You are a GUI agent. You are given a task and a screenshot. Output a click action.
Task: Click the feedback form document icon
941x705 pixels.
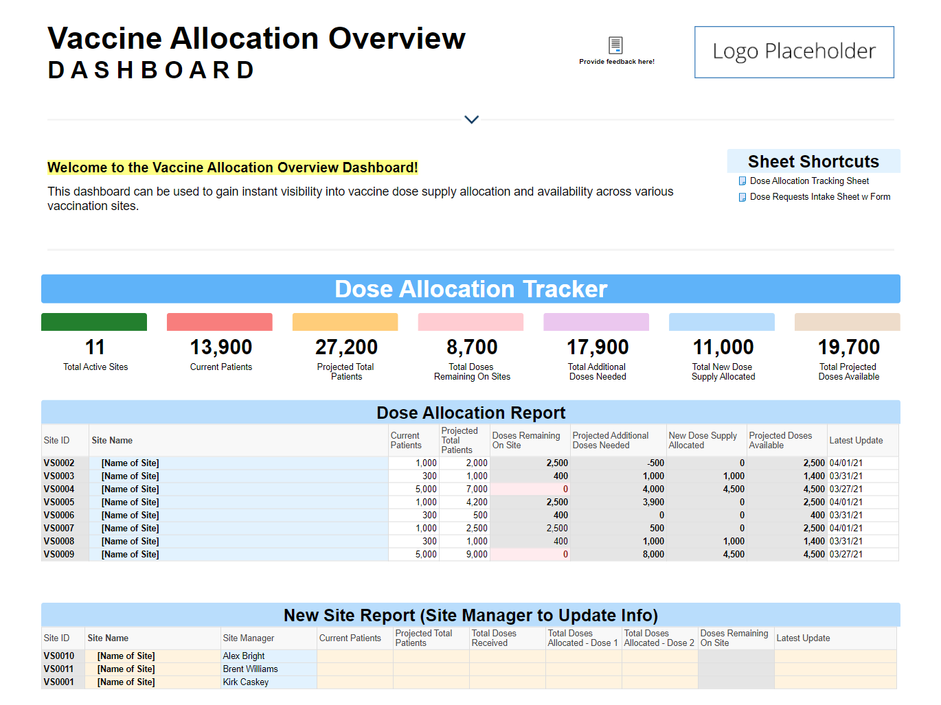click(x=615, y=45)
